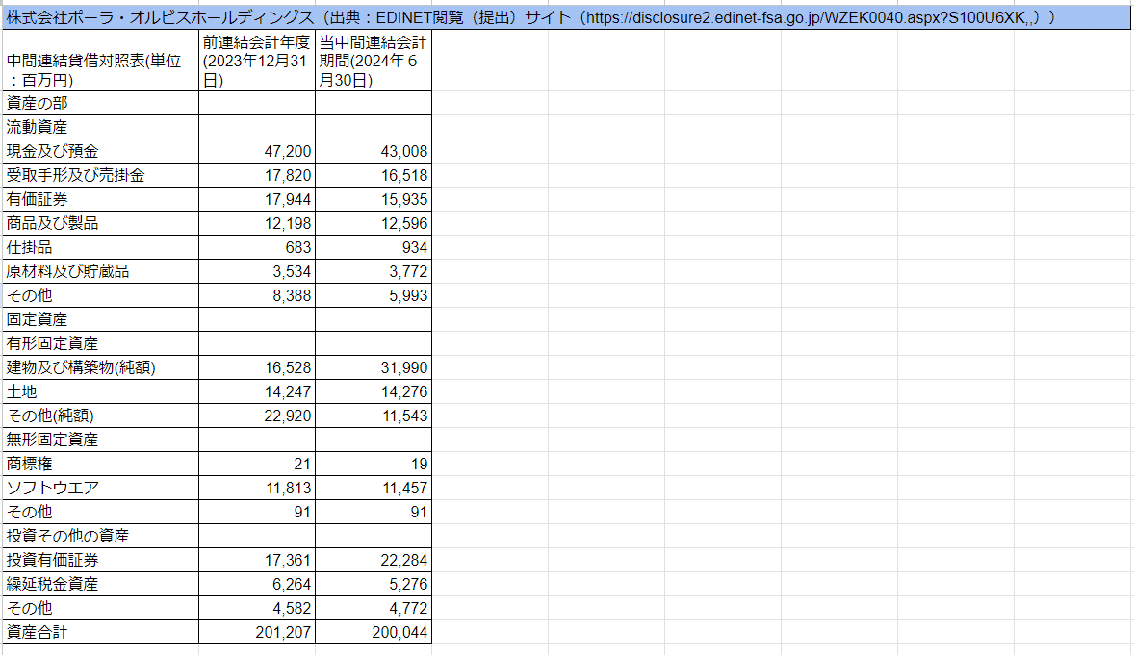Viewport: 1134px width, 655px height.
Task: Select the value 16,528 cell
Action: (257, 367)
